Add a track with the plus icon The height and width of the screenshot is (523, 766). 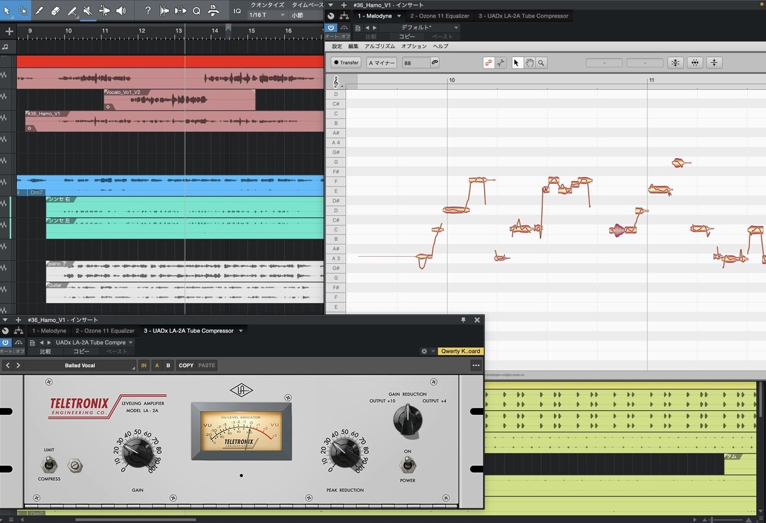[9, 31]
